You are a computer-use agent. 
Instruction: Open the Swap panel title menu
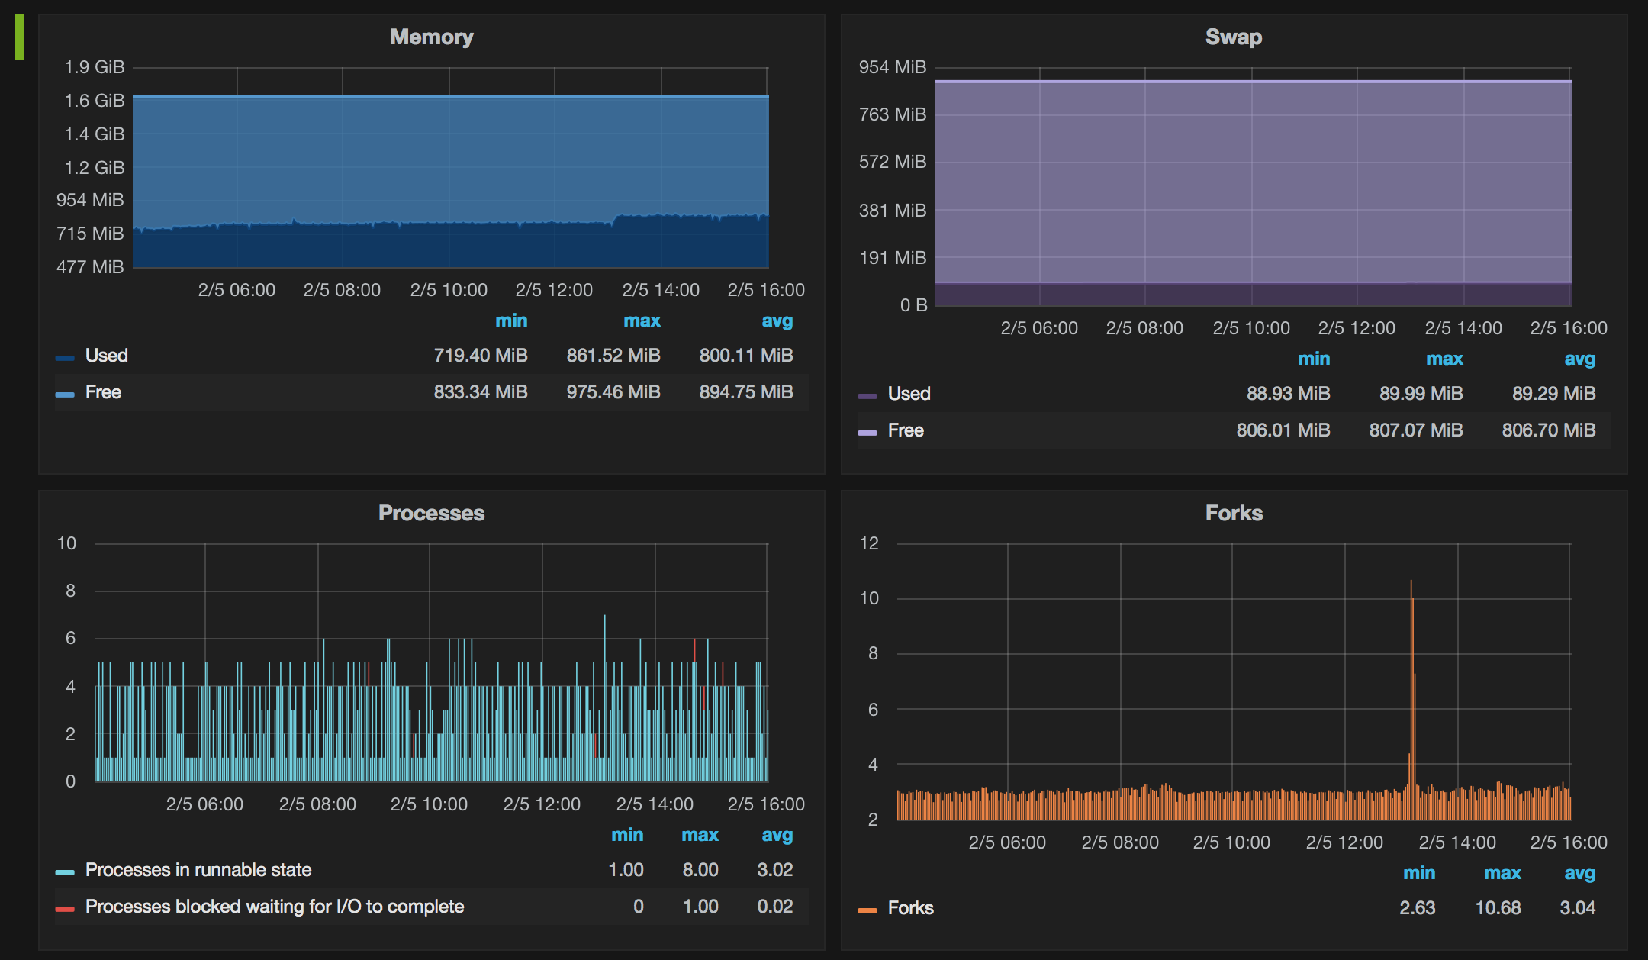1233,37
